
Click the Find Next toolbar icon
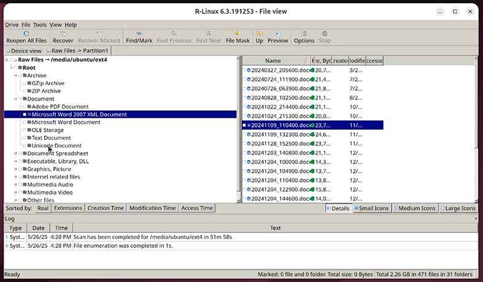[208, 34]
